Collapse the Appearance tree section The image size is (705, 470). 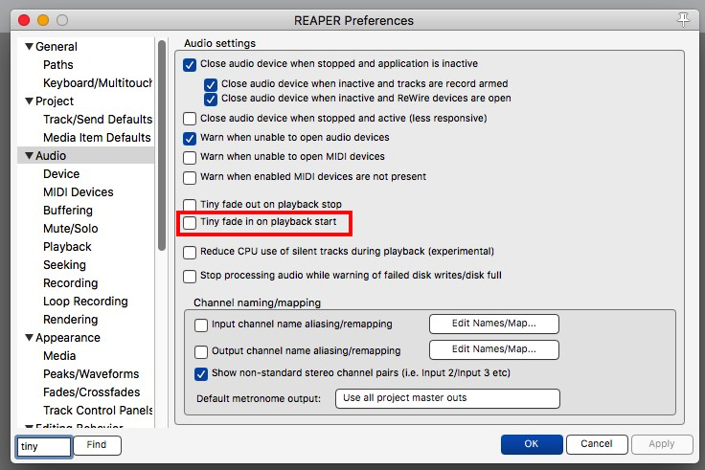(x=30, y=337)
